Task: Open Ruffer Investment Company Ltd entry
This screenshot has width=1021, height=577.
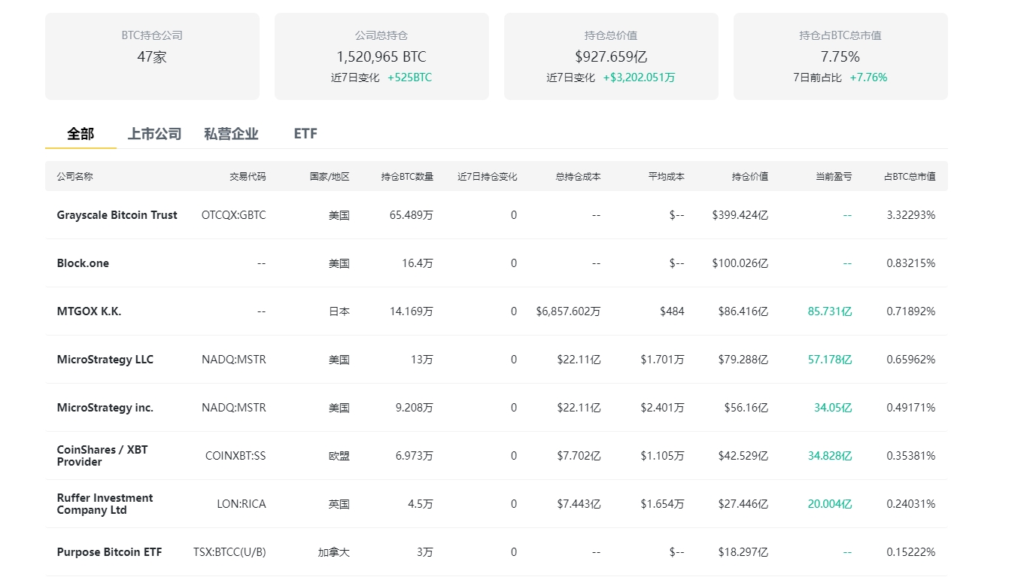Action: (105, 504)
